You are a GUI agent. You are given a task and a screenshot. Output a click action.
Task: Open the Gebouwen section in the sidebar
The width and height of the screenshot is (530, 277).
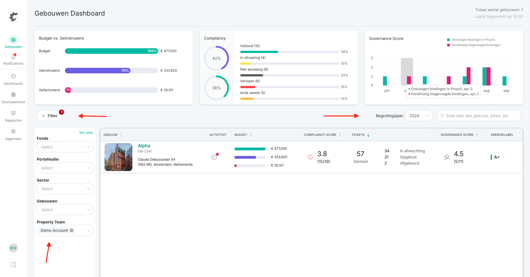[13, 42]
